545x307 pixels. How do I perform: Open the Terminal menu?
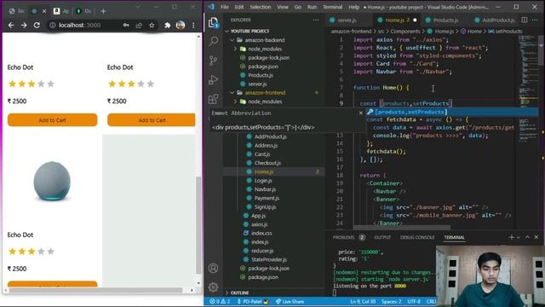point(333,7)
